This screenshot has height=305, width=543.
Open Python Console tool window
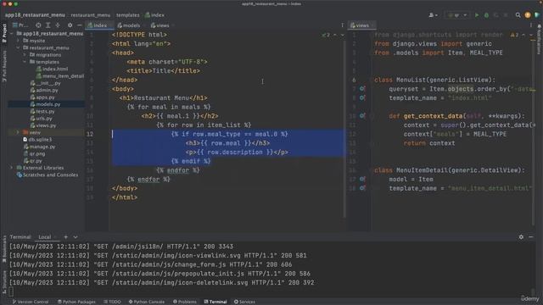pos(147,302)
